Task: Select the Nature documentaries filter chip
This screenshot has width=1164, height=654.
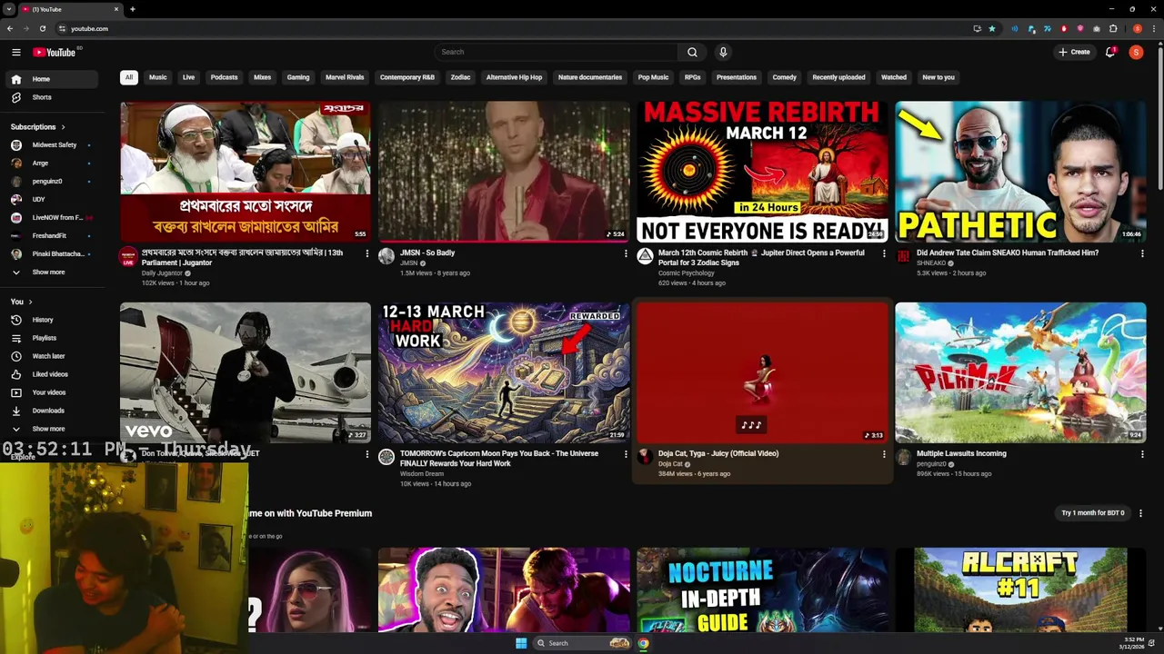Action: pos(590,77)
